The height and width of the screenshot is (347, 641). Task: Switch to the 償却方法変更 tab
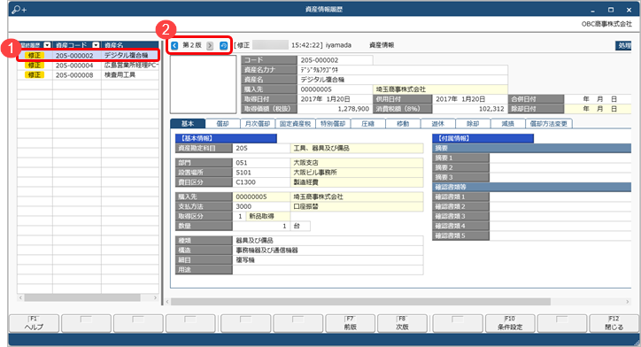pyautogui.click(x=549, y=123)
